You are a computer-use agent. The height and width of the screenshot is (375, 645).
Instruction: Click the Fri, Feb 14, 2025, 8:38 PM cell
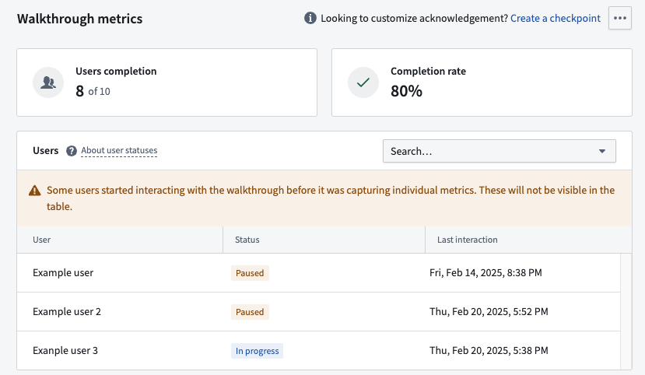(486, 272)
